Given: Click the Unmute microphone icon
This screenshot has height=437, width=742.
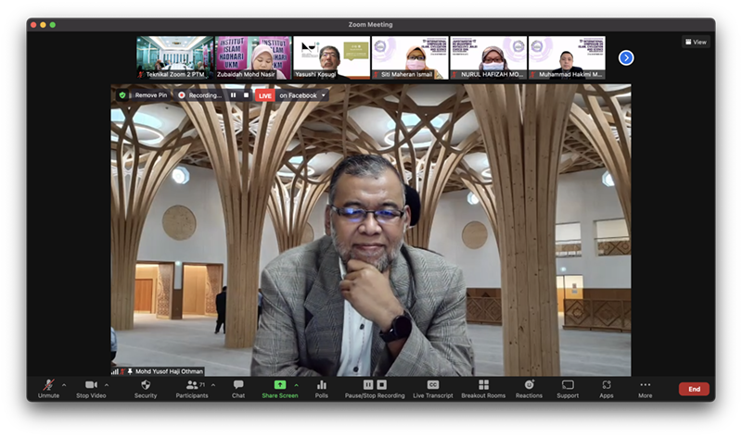Looking at the screenshot, I should click(48, 385).
